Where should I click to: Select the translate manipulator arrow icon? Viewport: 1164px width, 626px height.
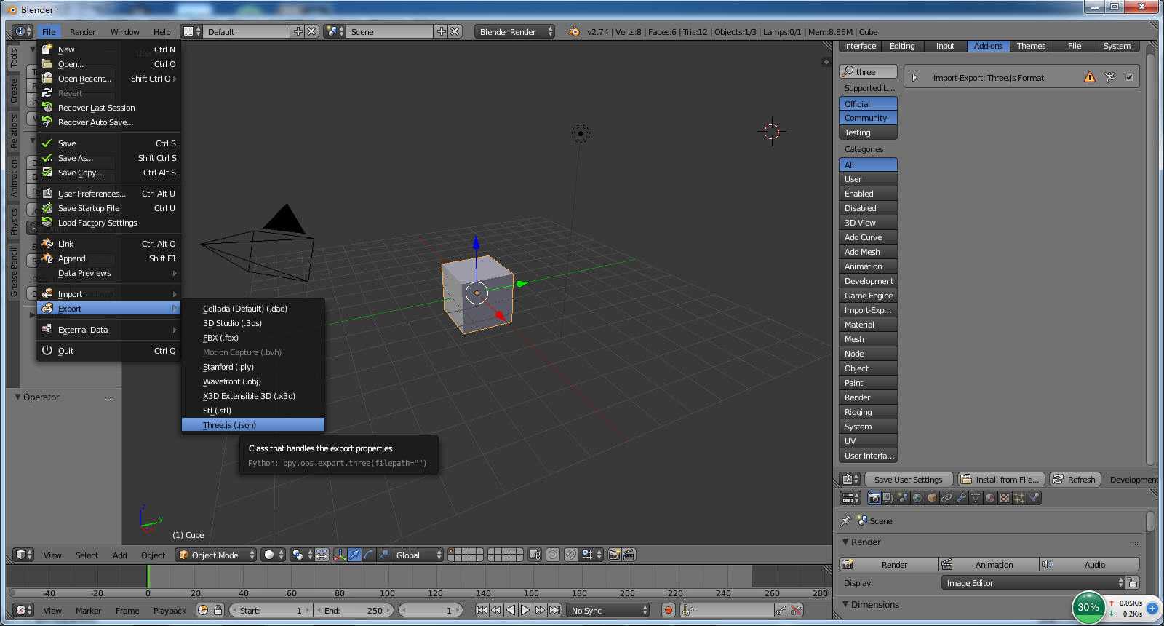[x=354, y=555]
